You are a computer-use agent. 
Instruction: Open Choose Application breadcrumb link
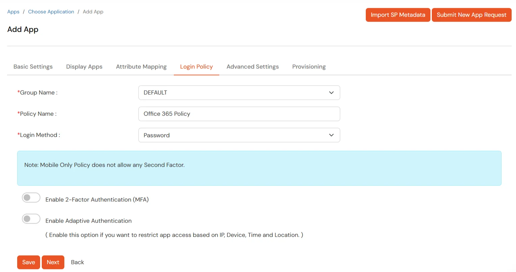[x=51, y=11]
